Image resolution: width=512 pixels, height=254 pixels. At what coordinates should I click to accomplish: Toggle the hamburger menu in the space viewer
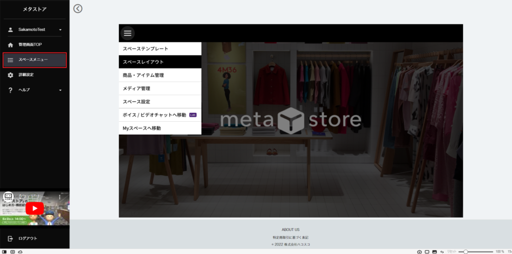coord(127,33)
